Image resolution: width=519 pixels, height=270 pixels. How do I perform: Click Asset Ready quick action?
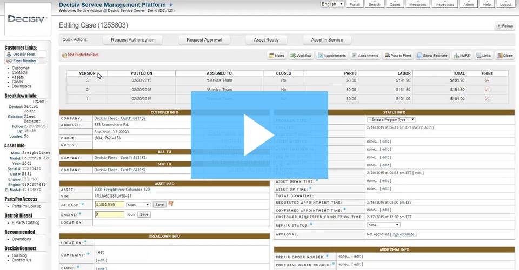[x=266, y=39]
